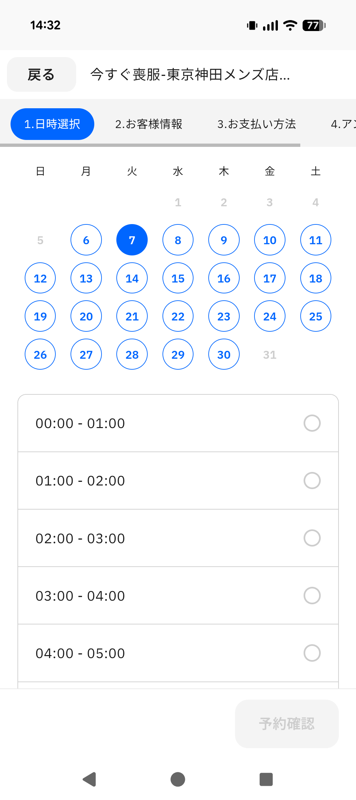Tap the cellular signal bars icon

tap(271, 25)
